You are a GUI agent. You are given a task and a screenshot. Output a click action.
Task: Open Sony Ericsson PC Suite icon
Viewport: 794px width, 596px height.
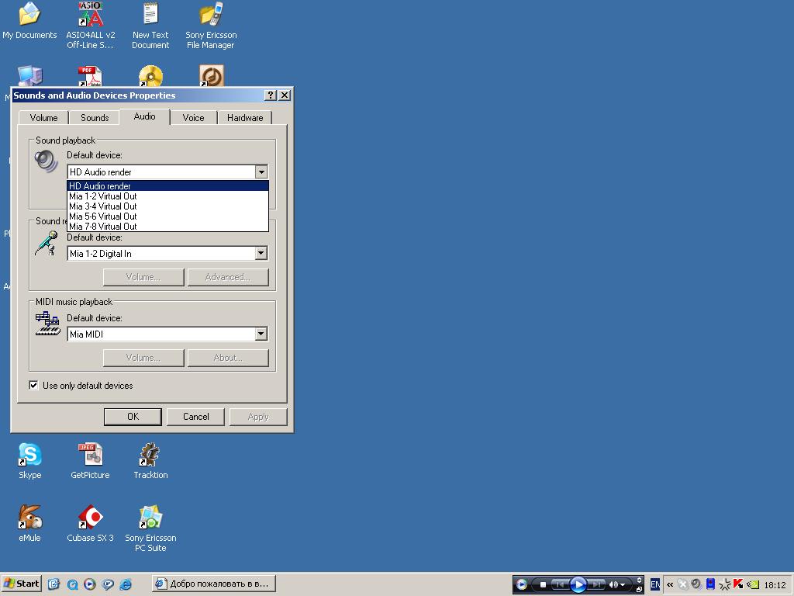pos(150,528)
